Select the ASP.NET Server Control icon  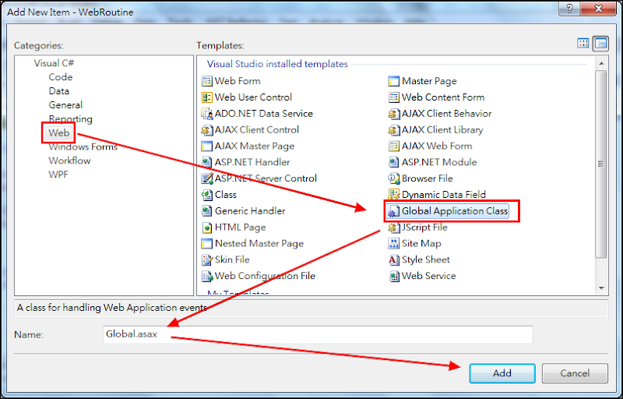click(206, 178)
